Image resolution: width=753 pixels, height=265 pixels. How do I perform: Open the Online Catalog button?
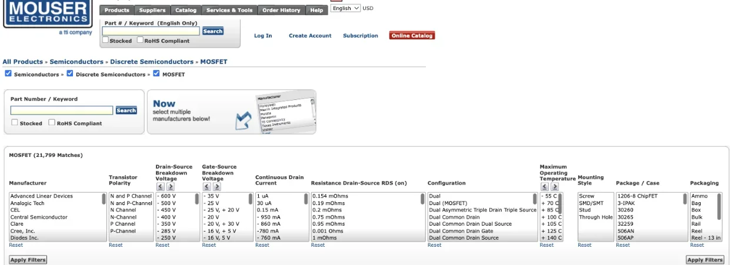click(412, 36)
